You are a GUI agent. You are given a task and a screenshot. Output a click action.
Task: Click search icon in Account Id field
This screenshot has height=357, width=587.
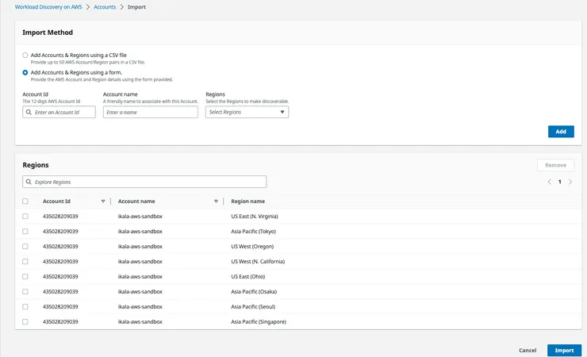point(29,113)
